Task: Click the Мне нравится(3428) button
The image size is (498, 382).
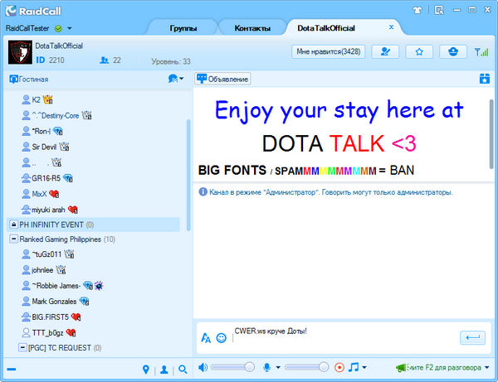Action: coord(329,51)
